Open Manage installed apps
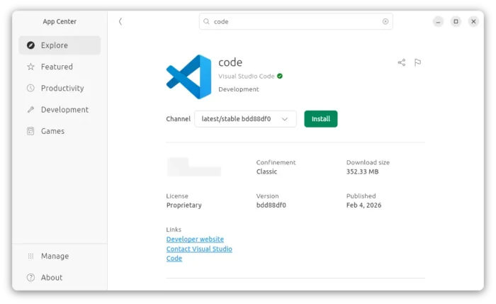This screenshot has width=496, height=304. pos(55,256)
